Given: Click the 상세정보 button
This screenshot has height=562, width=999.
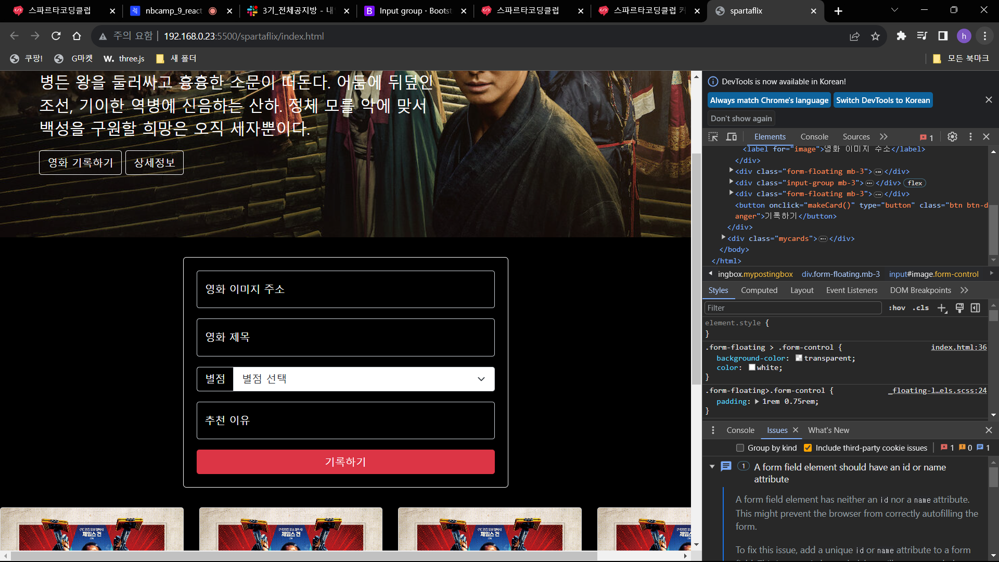Looking at the screenshot, I should [155, 163].
